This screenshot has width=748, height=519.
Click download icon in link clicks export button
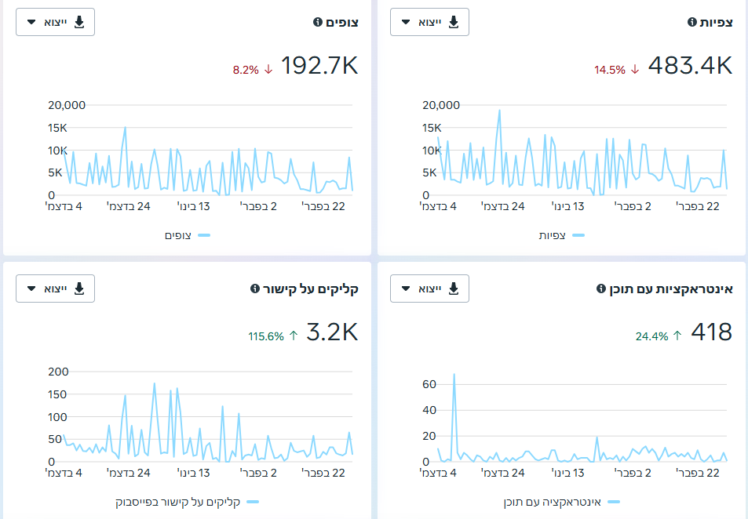coord(79,289)
